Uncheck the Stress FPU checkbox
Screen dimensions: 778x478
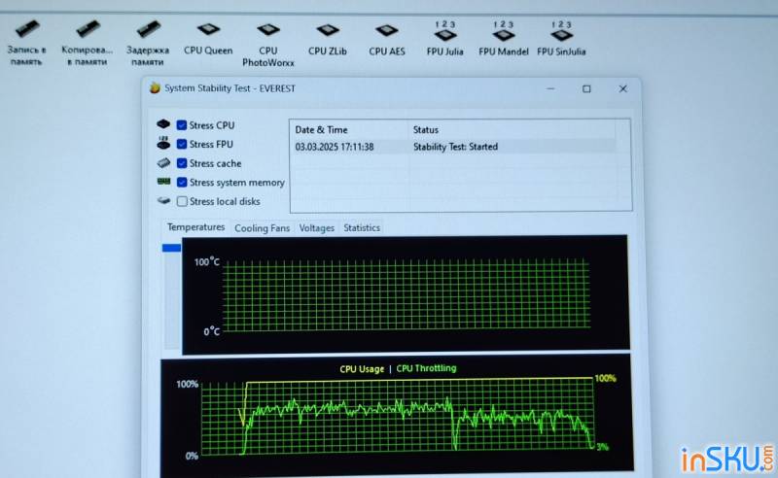pos(182,144)
